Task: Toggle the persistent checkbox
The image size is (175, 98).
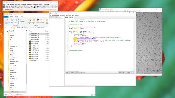Action: point(80,72)
